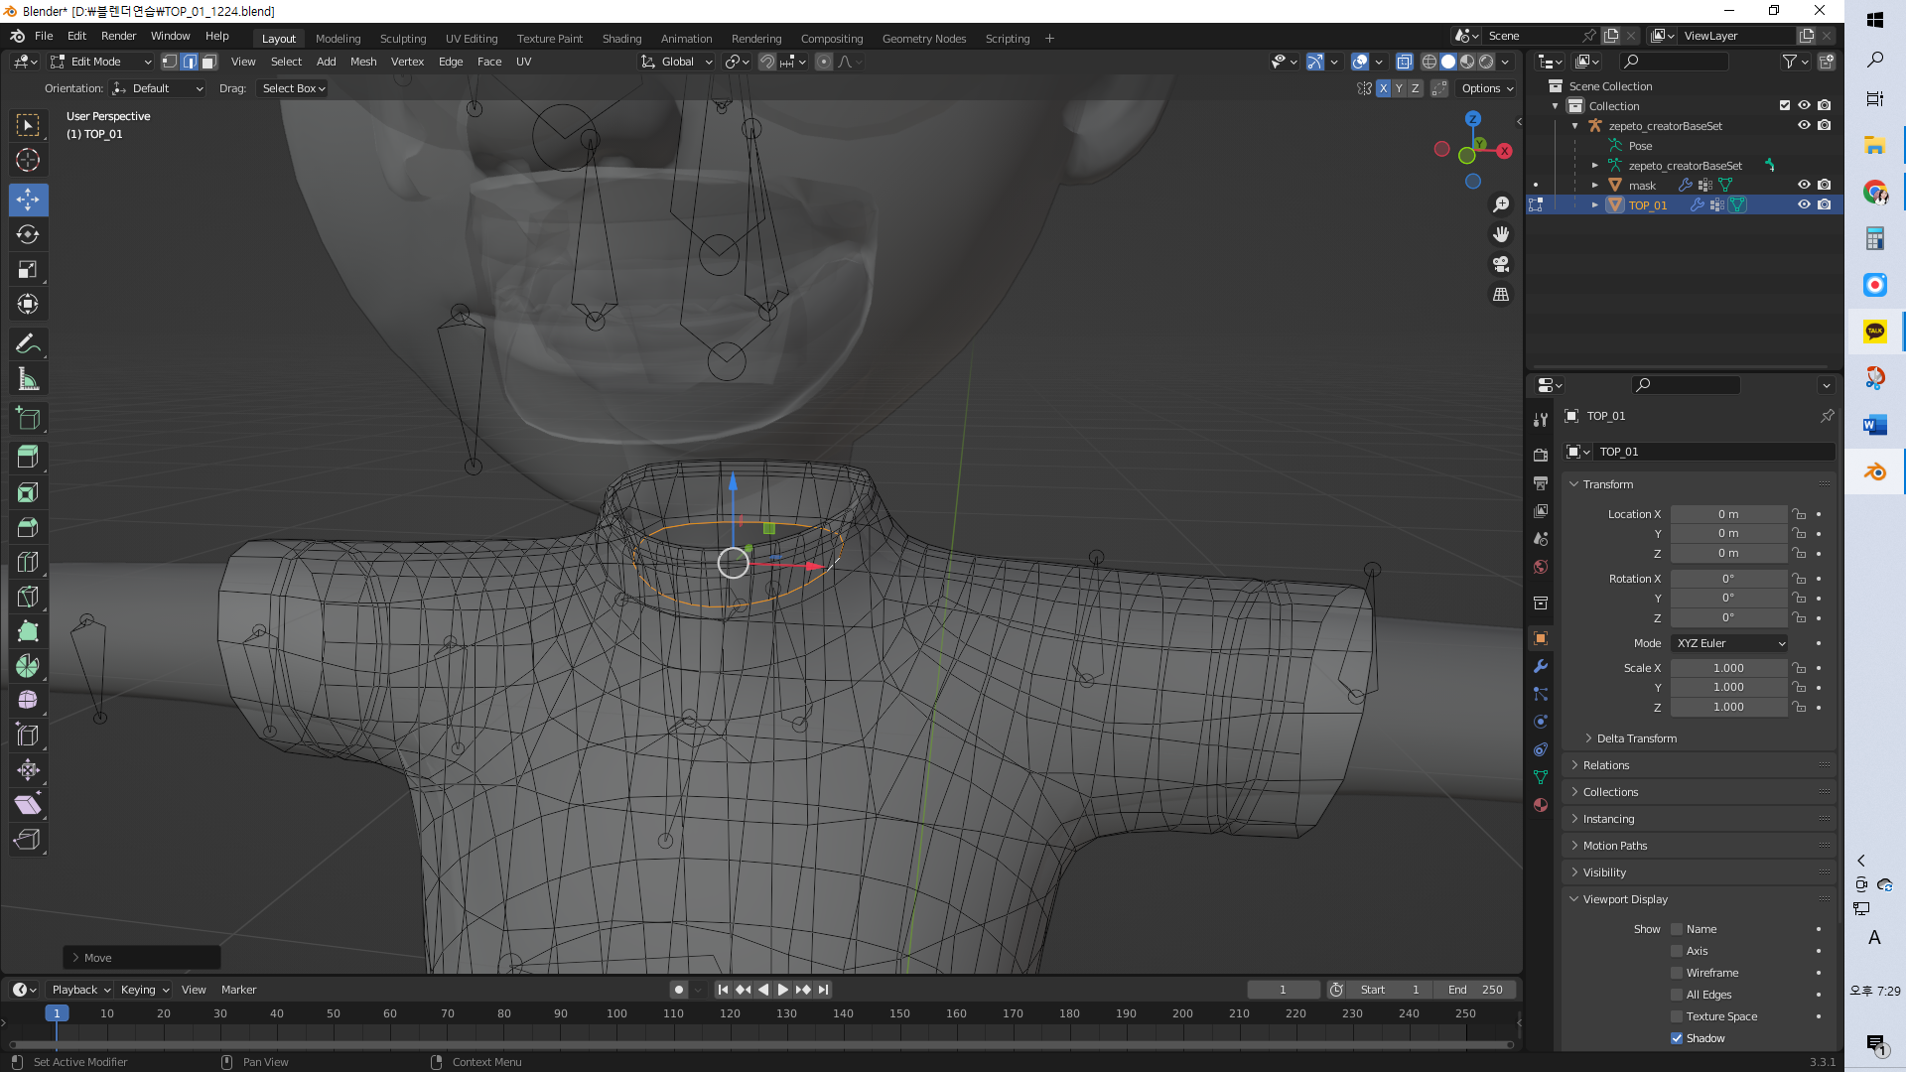This screenshot has height=1072, width=1906.
Task: Open the Render menu
Action: click(x=118, y=36)
